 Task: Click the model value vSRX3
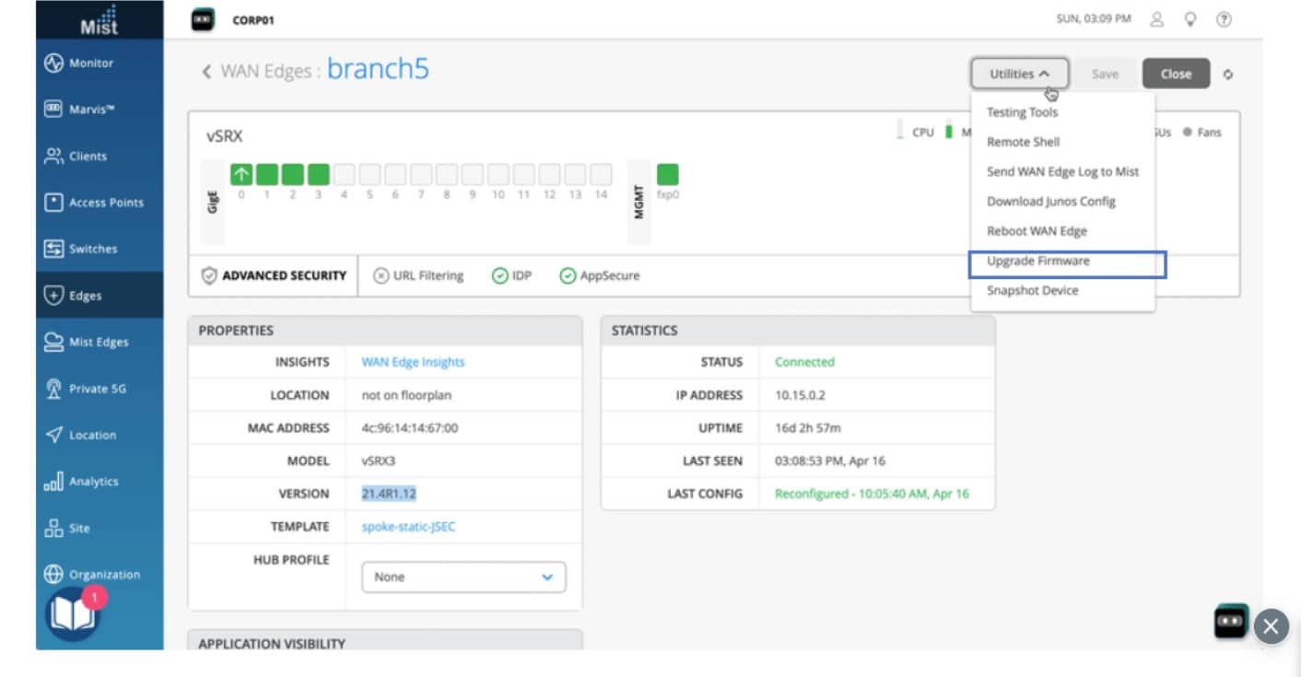pyautogui.click(x=381, y=461)
